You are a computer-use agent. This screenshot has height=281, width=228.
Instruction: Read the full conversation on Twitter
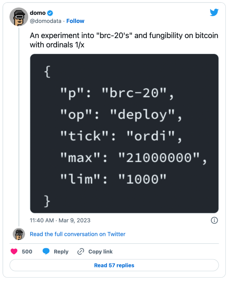pyautogui.click(x=78, y=234)
